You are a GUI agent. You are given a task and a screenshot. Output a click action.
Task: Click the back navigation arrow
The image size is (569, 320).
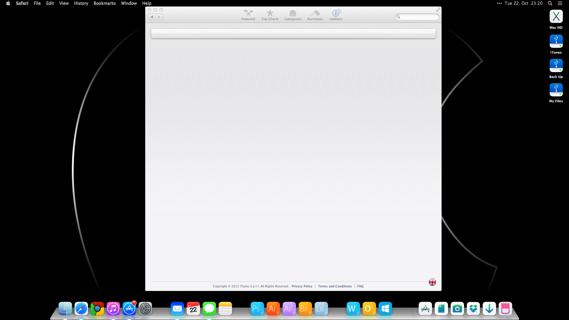[152, 17]
